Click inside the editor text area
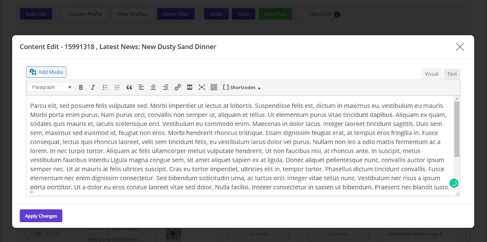 coord(240,142)
